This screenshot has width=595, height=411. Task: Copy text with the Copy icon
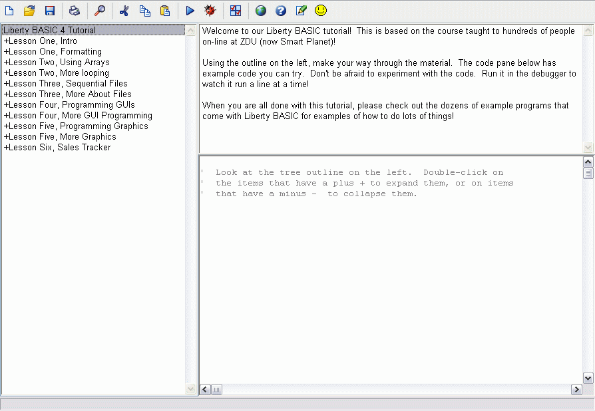(x=144, y=11)
